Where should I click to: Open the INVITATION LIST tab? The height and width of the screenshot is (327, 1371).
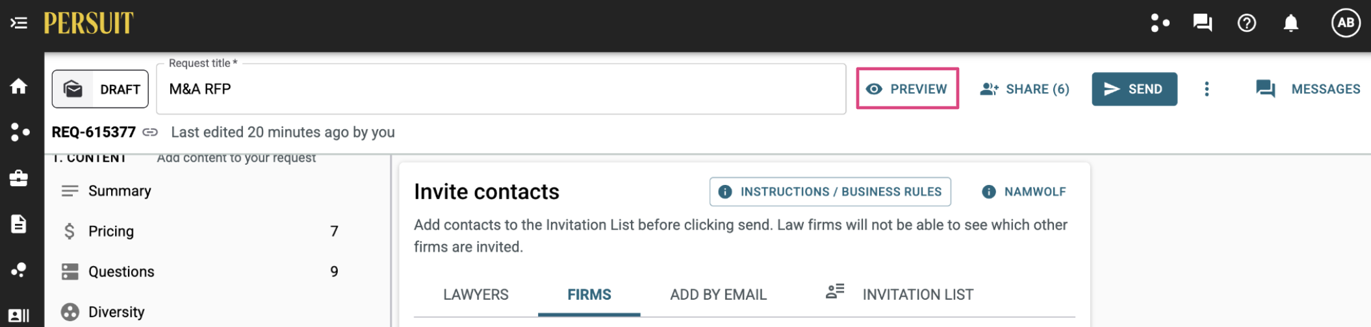900,295
